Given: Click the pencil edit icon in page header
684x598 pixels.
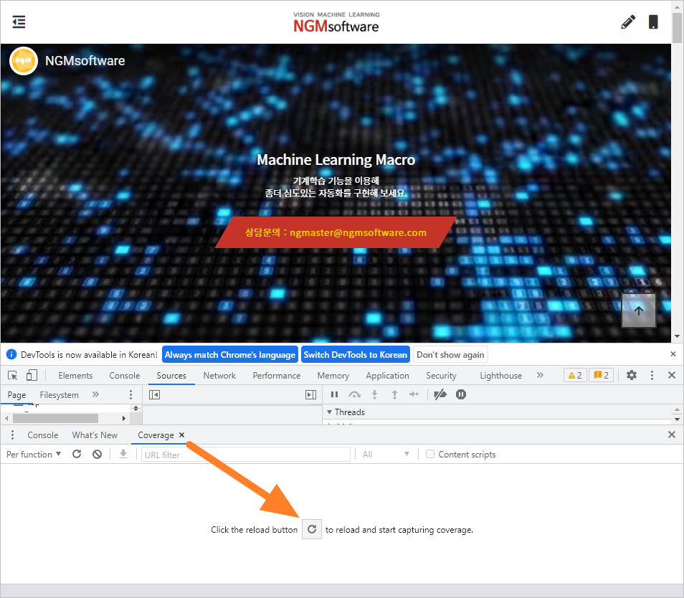Looking at the screenshot, I should tap(628, 22).
